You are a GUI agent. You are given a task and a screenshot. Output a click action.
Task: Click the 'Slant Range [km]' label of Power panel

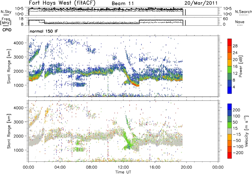tap(9, 66)
